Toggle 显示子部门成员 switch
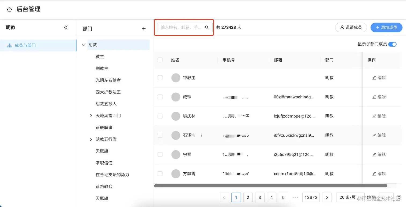The image size is (406, 207). [x=392, y=44]
